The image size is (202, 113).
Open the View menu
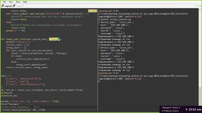(x=11, y=2)
